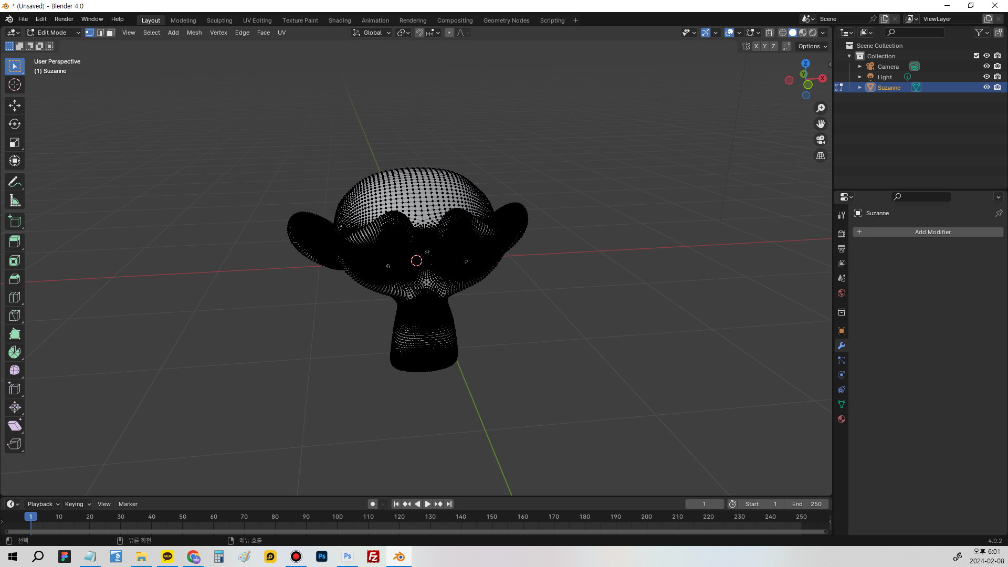Select the Shrink/Fatten tool
Screen dimensions: 1008x567
(15, 407)
